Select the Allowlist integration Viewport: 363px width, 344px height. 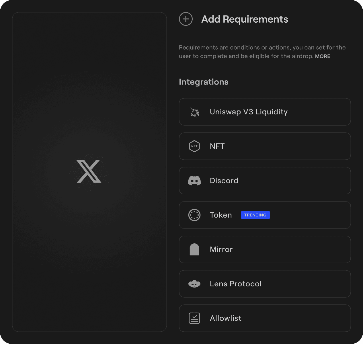265,318
